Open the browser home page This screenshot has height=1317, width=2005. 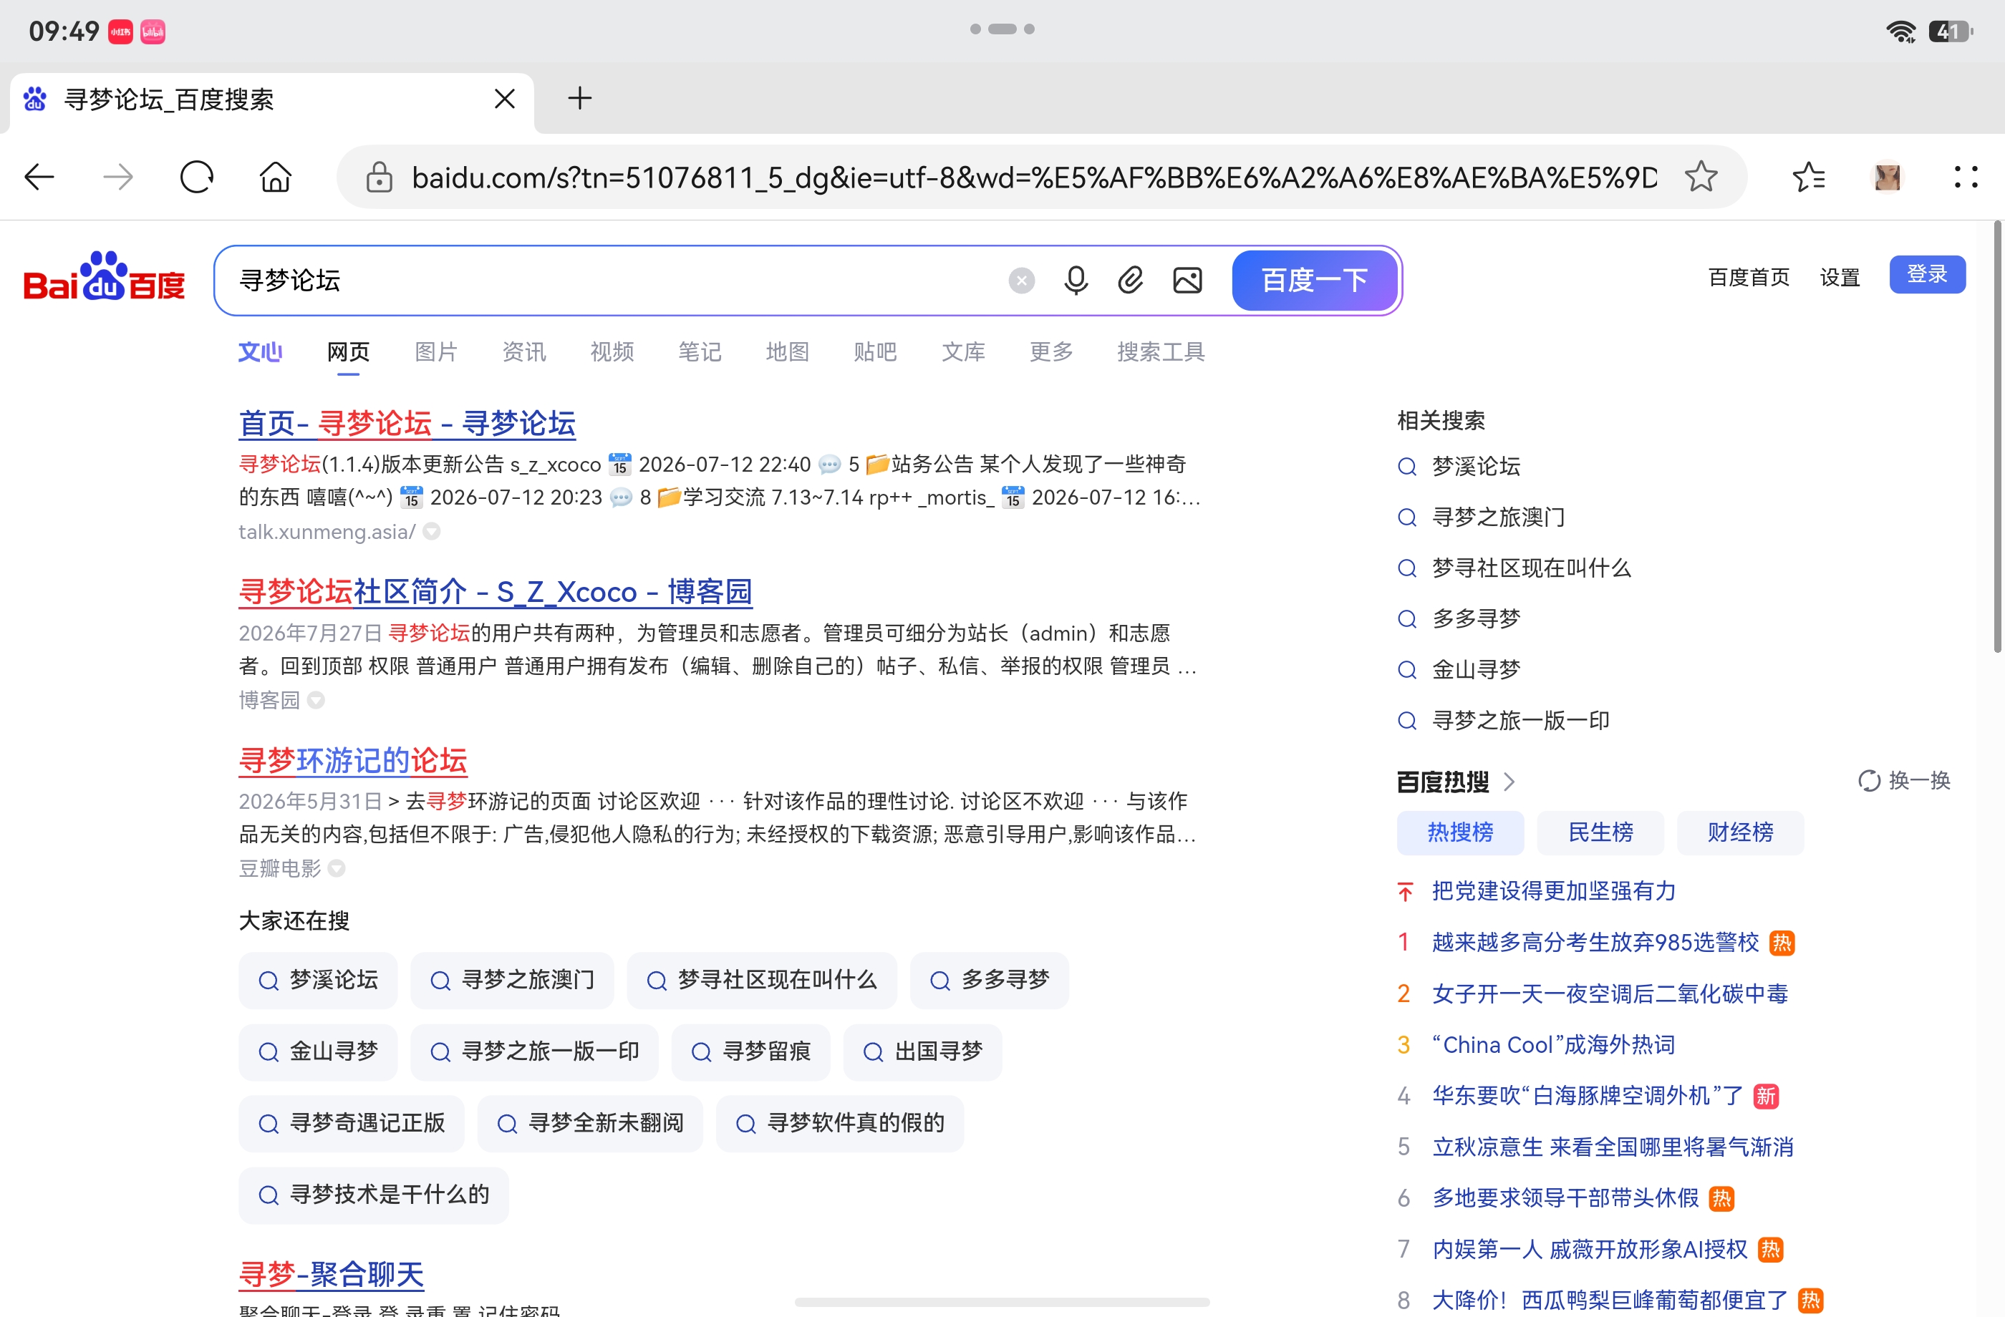[x=276, y=177]
